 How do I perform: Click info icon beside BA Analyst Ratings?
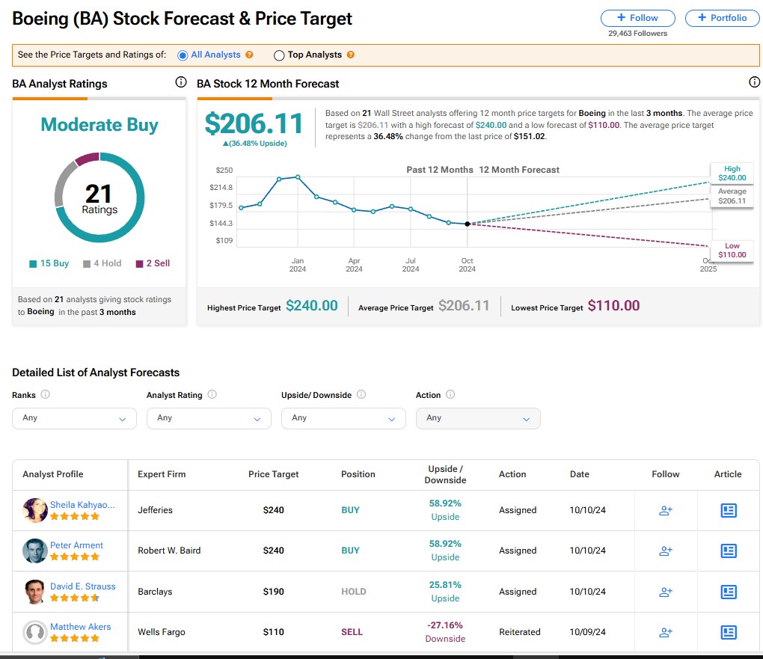point(180,83)
